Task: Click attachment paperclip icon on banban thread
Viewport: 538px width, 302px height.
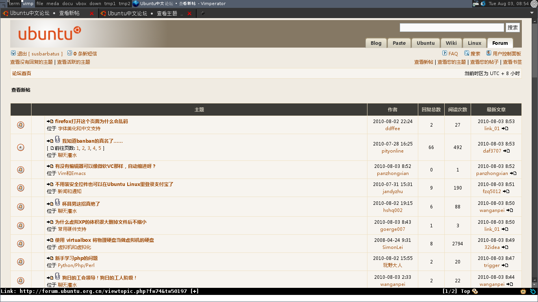Action: click(58, 139)
